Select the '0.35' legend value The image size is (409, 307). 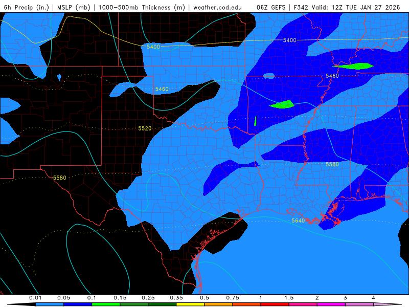(176, 298)
